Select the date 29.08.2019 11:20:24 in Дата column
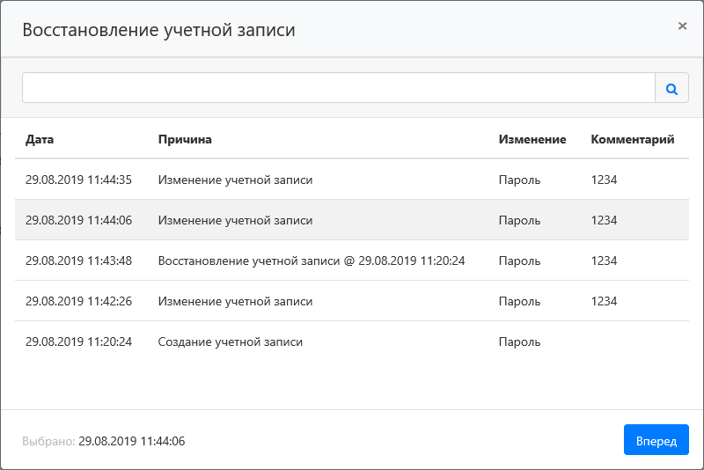704x470 pixels. point(78,341)
